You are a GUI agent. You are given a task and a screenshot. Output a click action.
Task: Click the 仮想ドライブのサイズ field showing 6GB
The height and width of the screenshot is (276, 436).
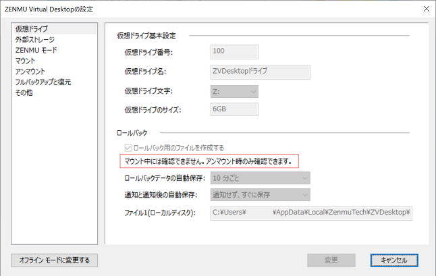click(234, 109)
